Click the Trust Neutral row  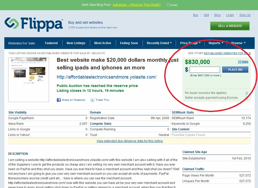130,135
